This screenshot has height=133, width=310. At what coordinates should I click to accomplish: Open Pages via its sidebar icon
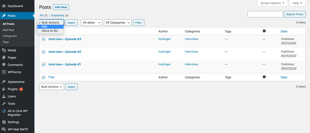[4, 58]
